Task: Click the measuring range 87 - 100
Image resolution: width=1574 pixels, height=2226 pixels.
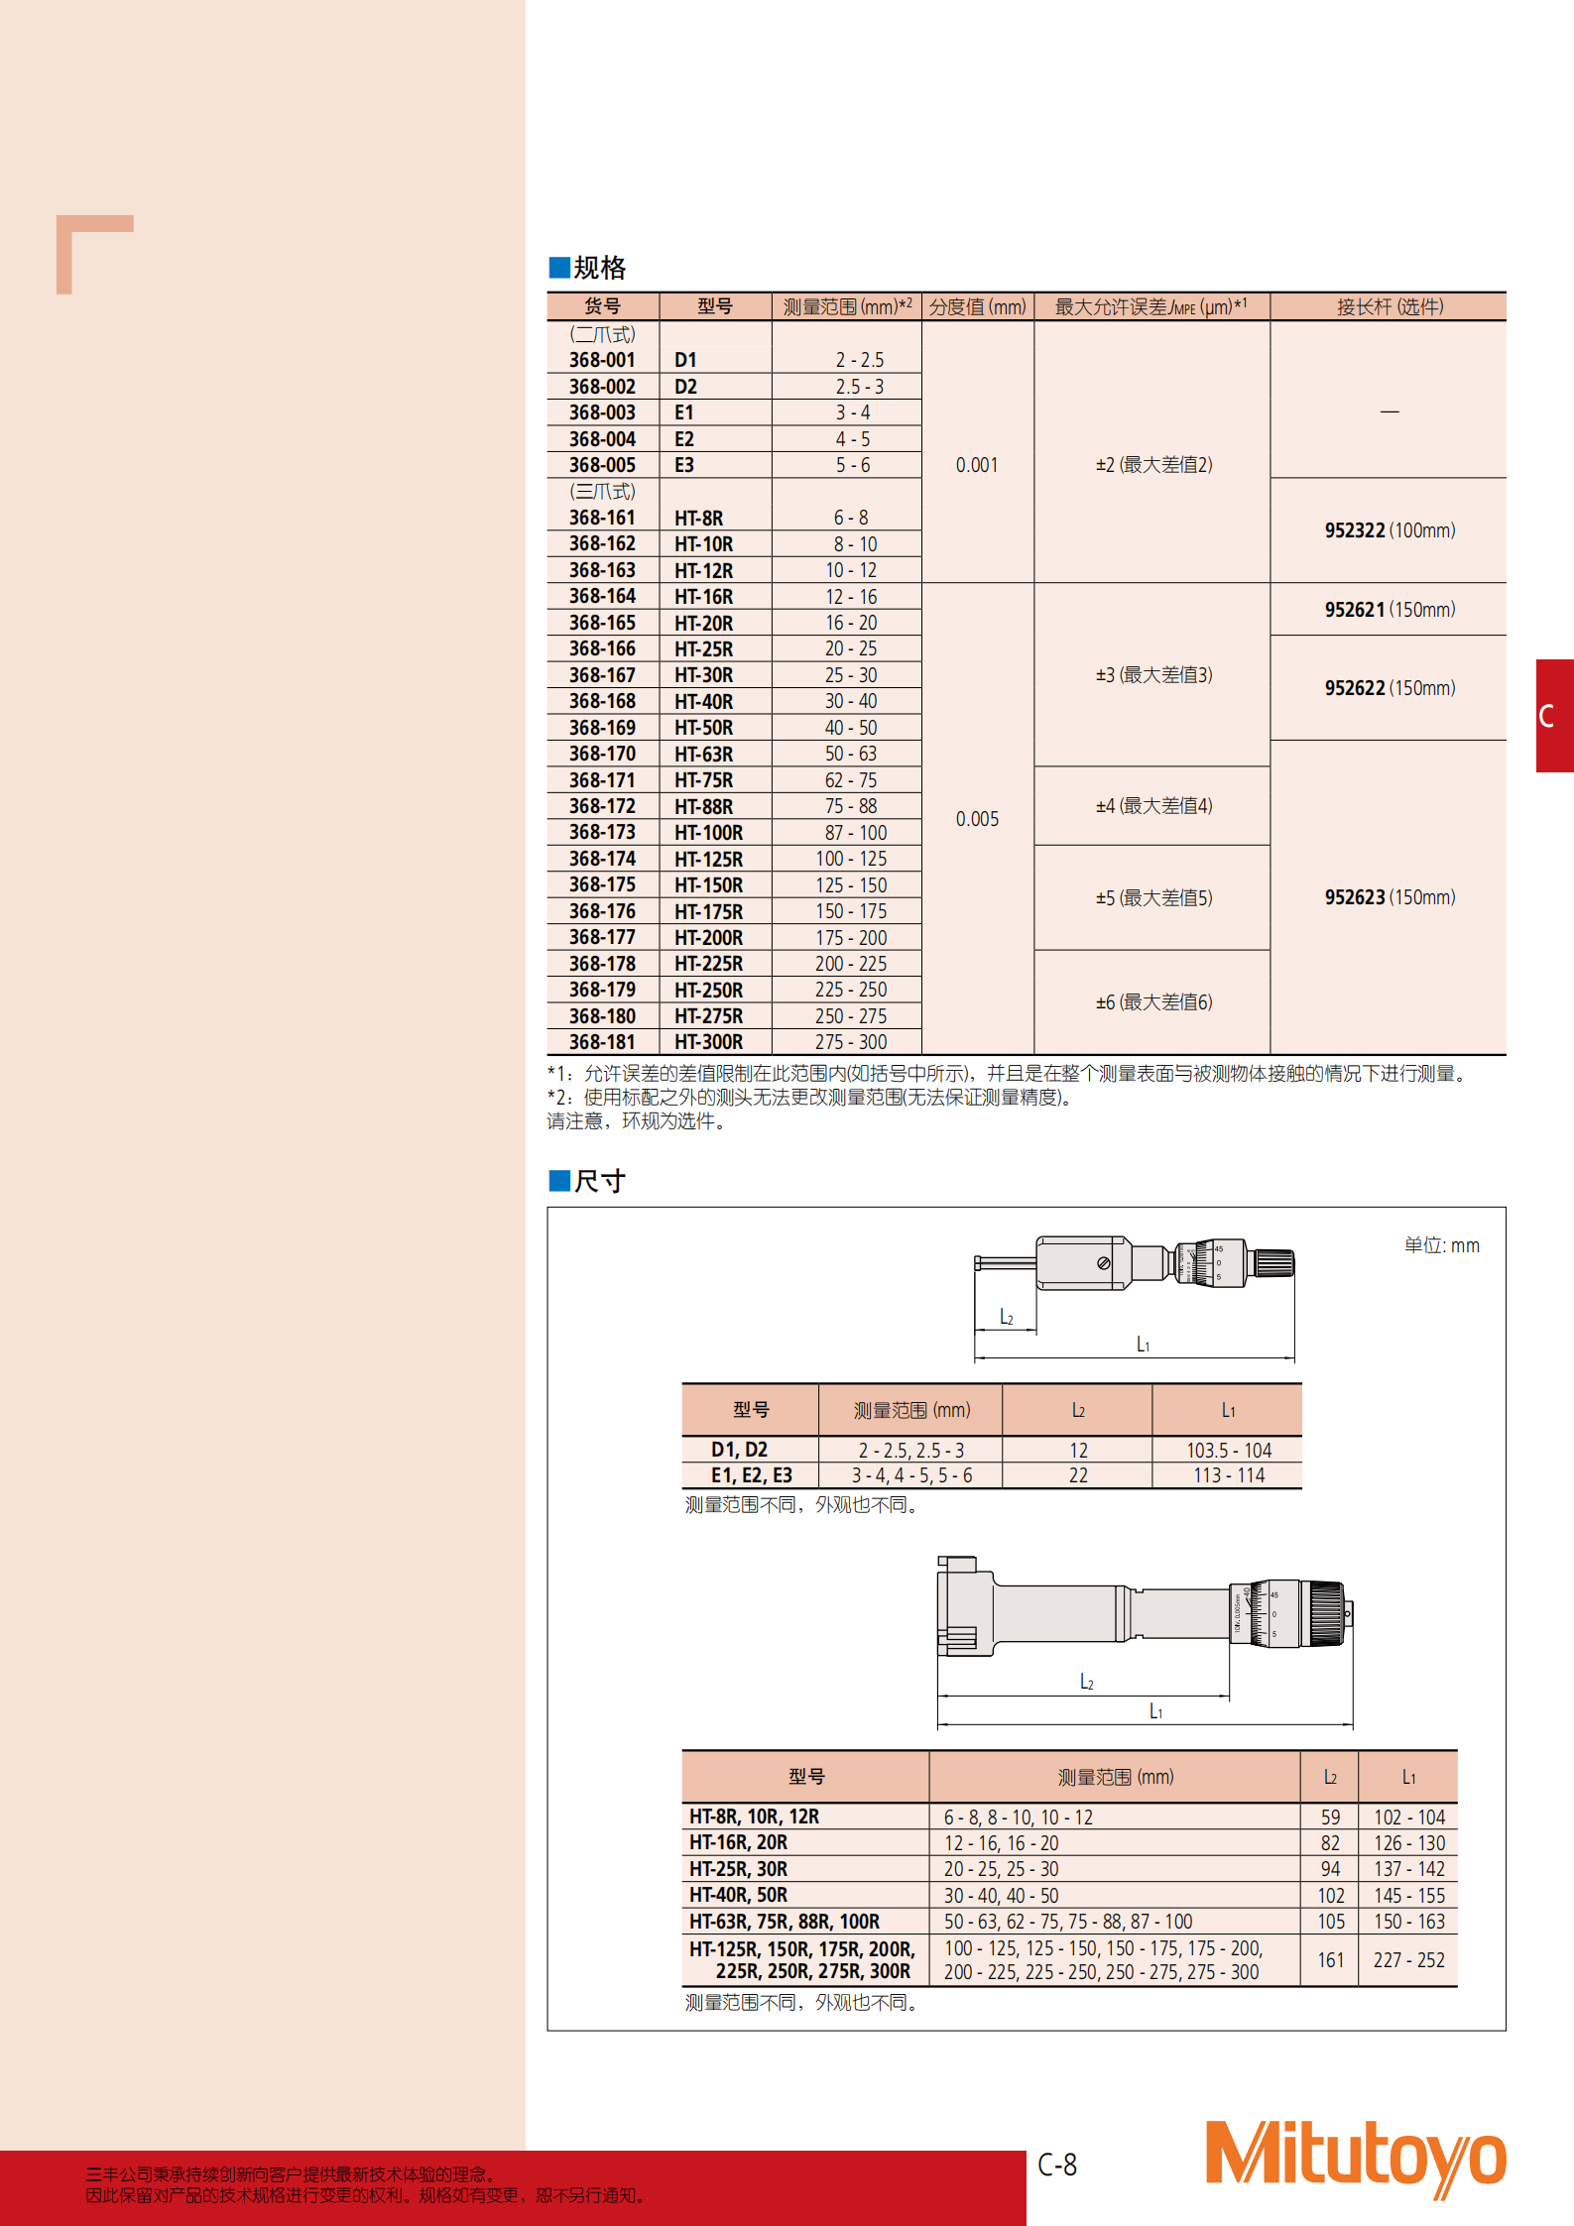Action: tap(856, 833)
